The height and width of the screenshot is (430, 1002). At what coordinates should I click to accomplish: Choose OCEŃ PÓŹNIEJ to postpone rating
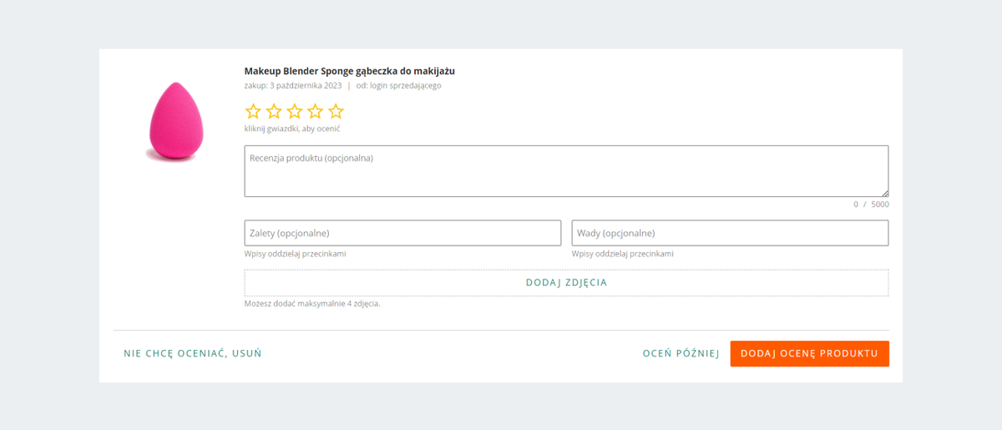click(x=681, y=353)
